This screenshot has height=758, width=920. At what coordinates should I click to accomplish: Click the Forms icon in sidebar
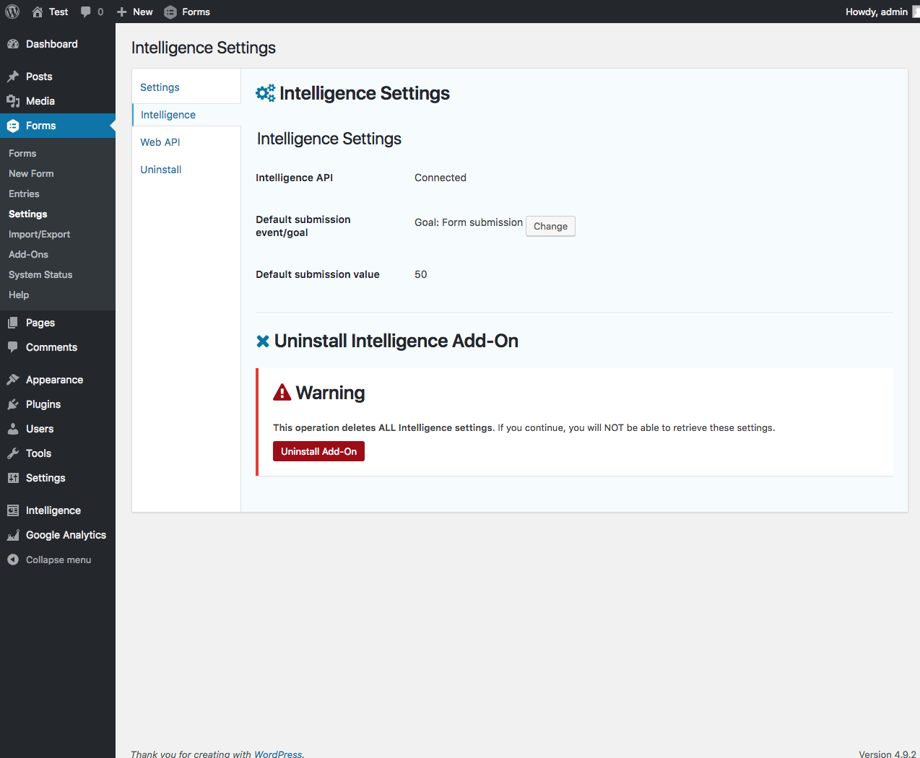click(x=13, y=126)
